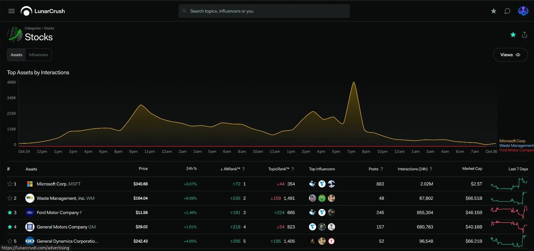The image size is (534, 251).
Task: Open General Motors Company GM asset
Action: [66, 227]
